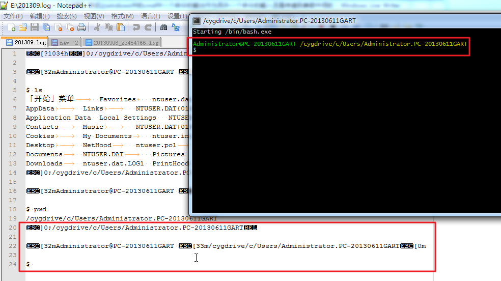Open the 搜索(S) menu
This screenshot has width=501, height=281.
(67, 16)
